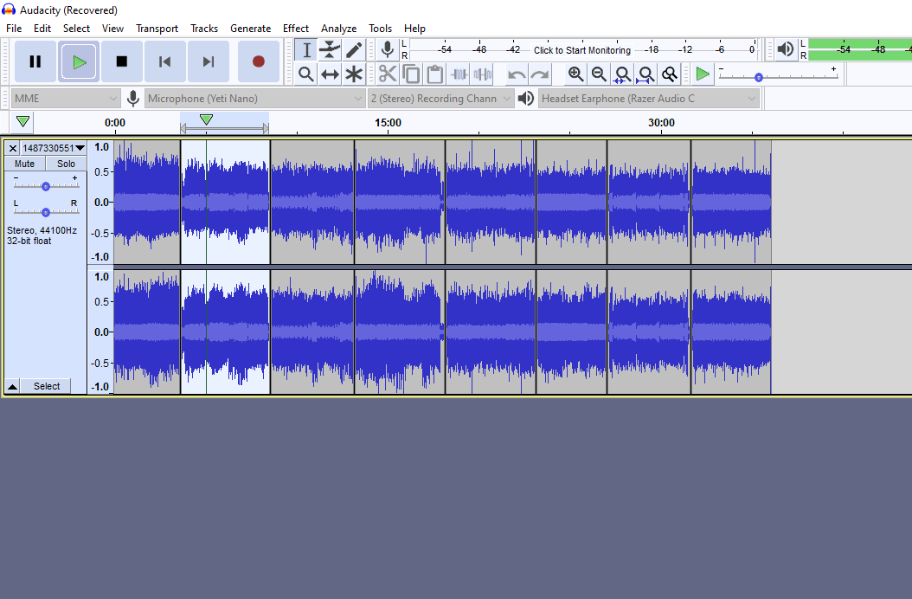912x599 pixels.
Task: Pause playback with the Pause button
Action: [x=35, y=61]
